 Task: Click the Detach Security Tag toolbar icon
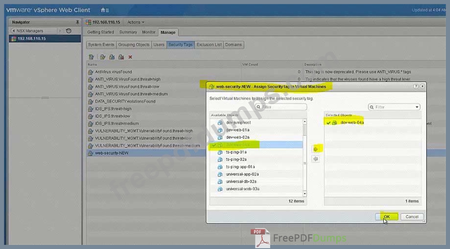coord(121,57)
